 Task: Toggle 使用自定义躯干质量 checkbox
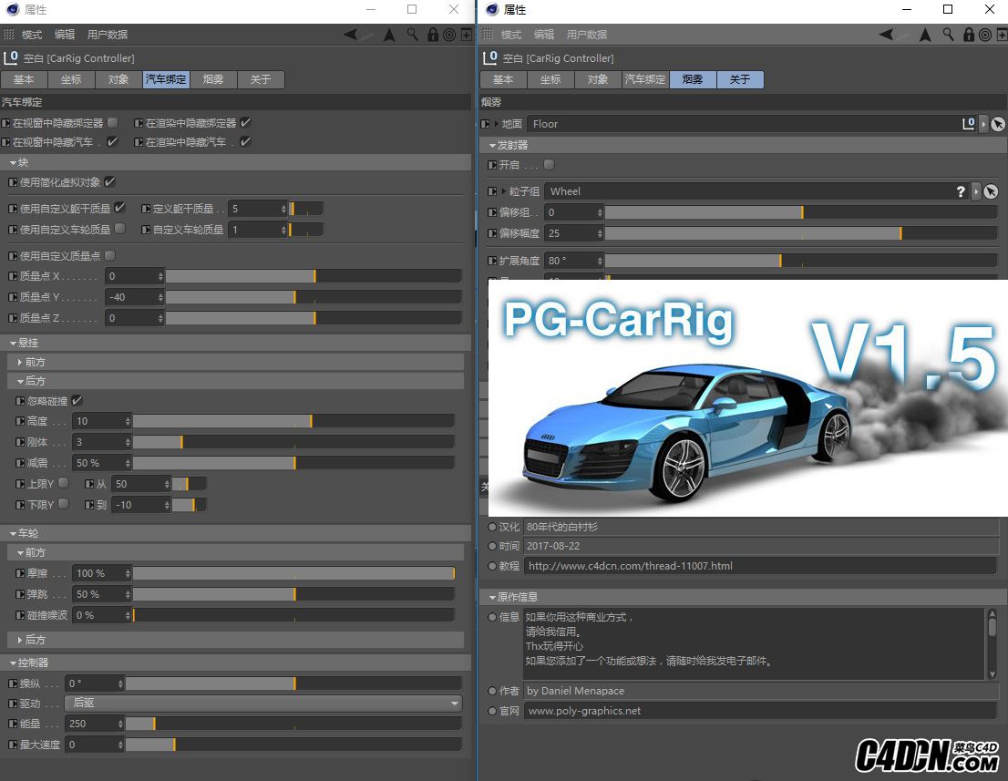coord(120,208)
